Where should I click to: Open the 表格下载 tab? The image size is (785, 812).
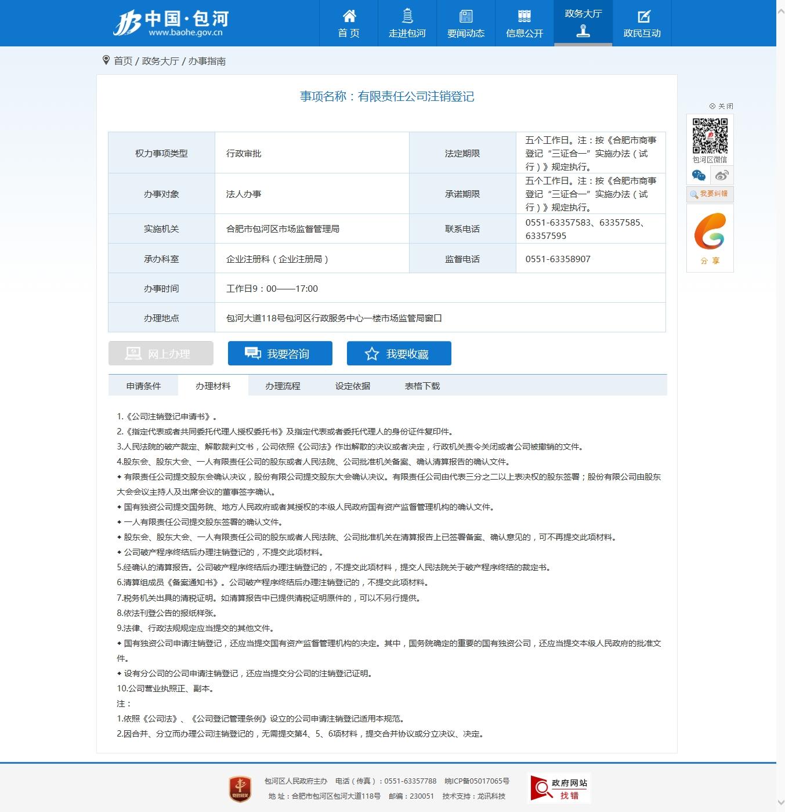pos(422,386)
